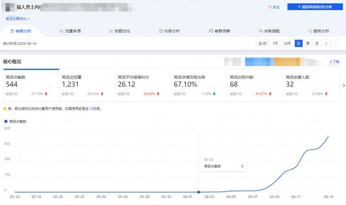Select the 商品访客数 metric card

tap(31, 85)
